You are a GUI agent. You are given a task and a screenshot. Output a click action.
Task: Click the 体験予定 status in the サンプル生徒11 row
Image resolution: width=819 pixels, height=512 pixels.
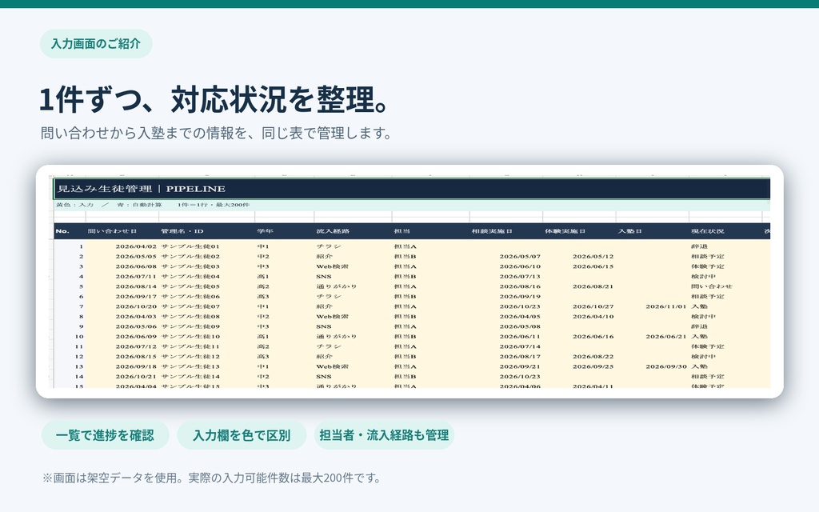(x=708, y=346)
